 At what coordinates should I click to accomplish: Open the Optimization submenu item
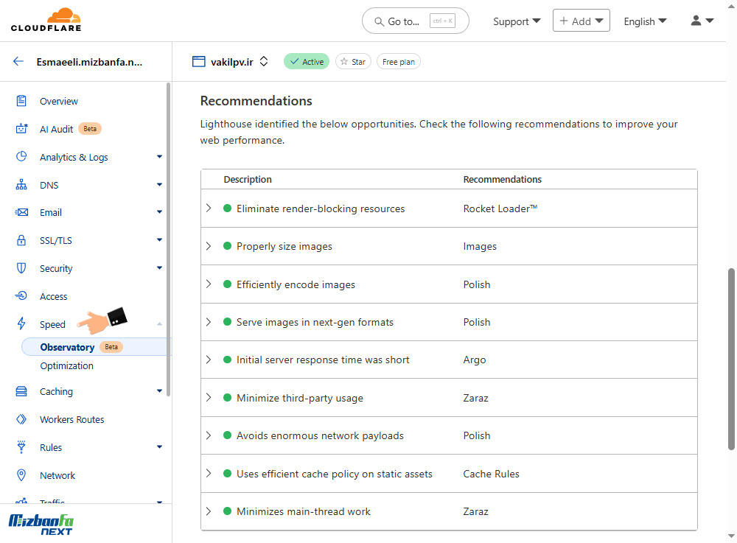tap(67, 366)
